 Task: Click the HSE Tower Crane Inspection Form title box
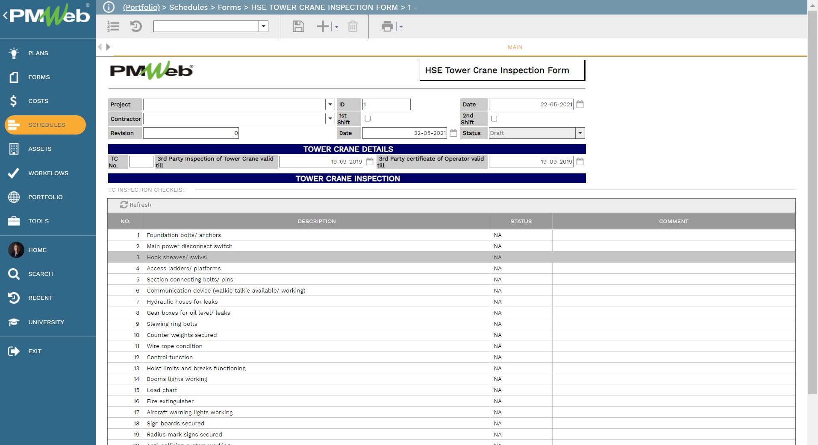pyautogui.click(x=502, y=70)
